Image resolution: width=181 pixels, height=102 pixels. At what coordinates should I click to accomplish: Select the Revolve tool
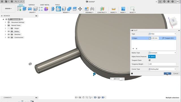point(30,9)
